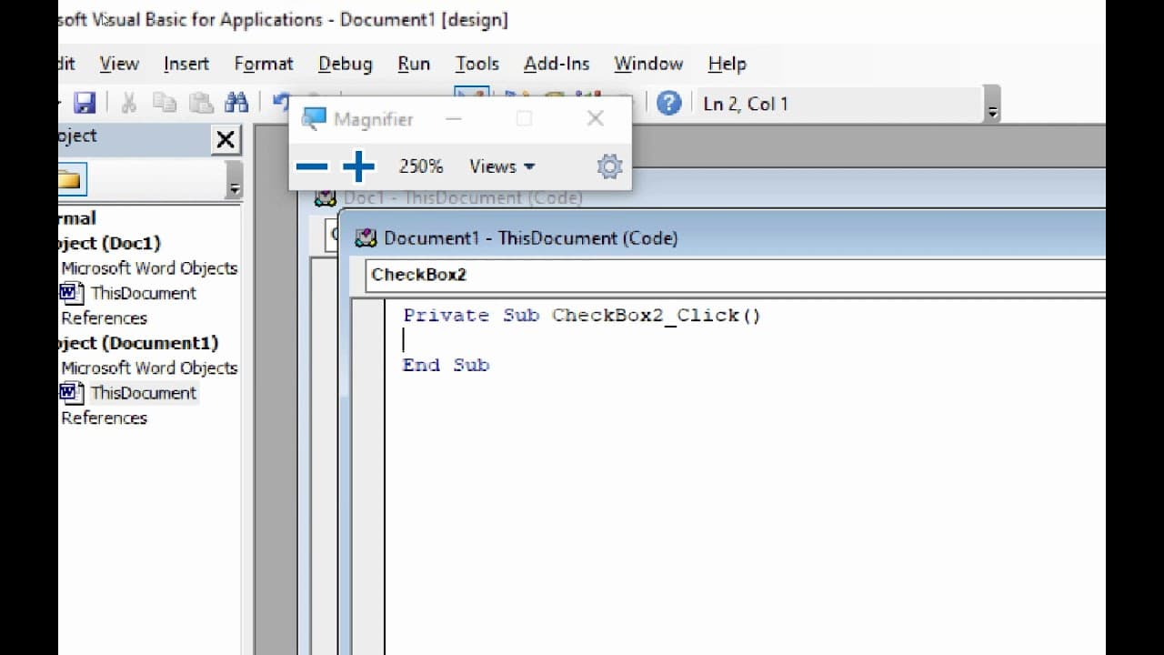Toggle Folders icon in Project panel toolbar
This screenshot has width=1164, height=655.
71,179
